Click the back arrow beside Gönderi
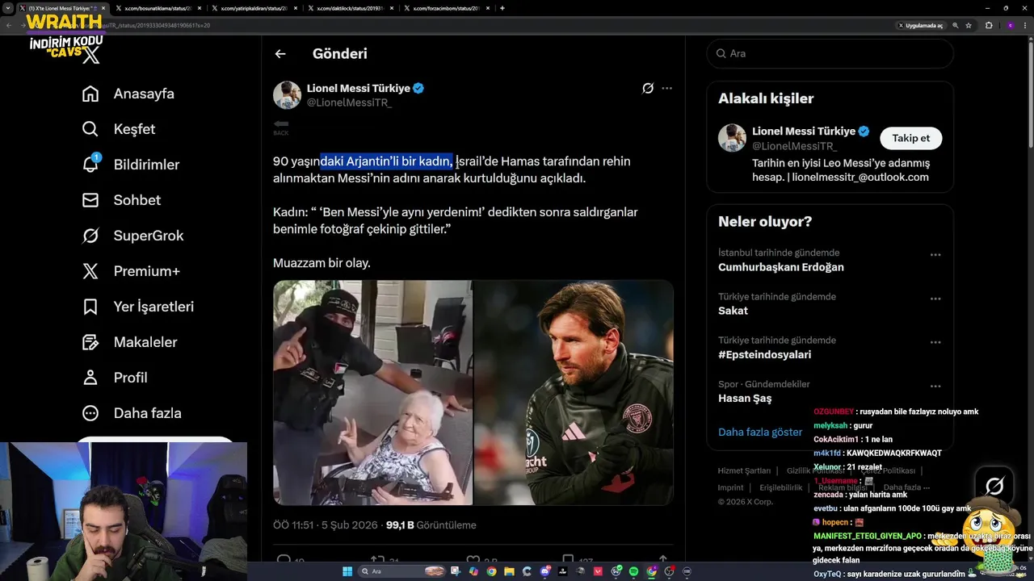 click(280, 54)
